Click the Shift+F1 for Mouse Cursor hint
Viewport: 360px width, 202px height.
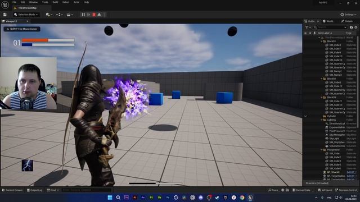[x=22, y=29]
